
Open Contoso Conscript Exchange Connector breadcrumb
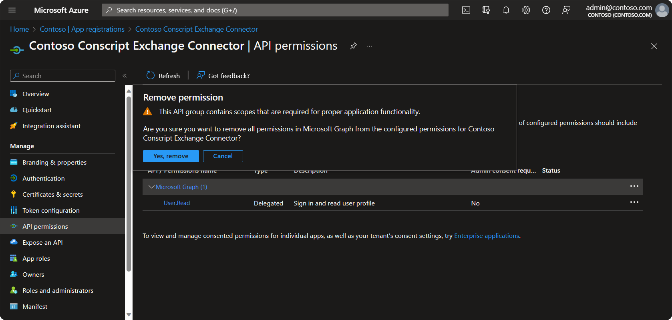(197, 29)
